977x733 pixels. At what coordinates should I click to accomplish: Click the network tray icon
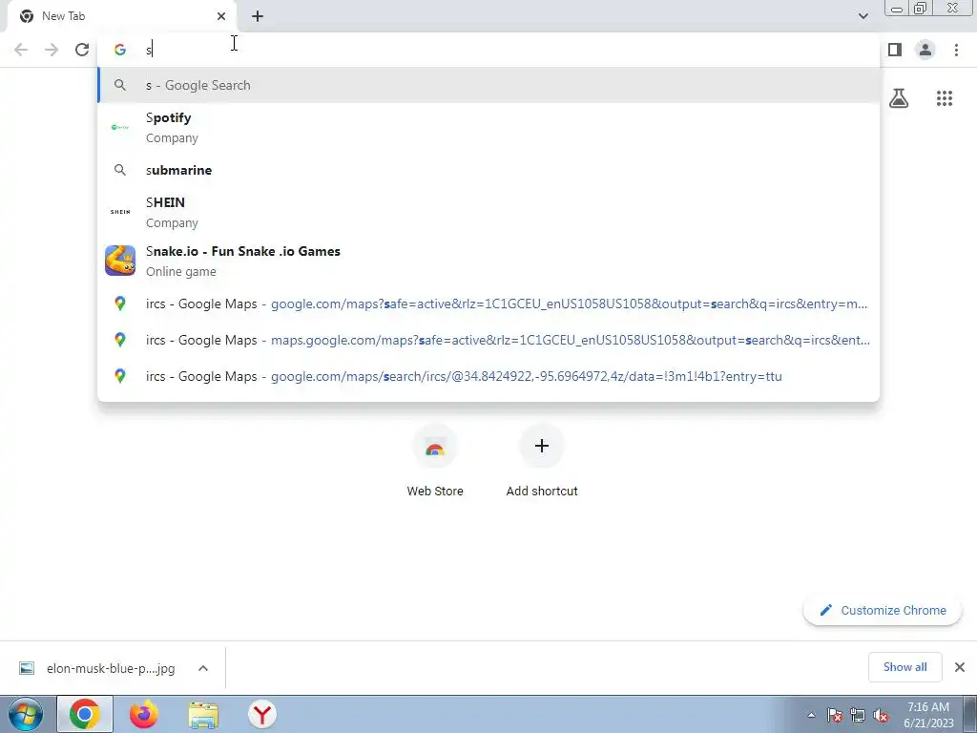(x=858, y=716)
